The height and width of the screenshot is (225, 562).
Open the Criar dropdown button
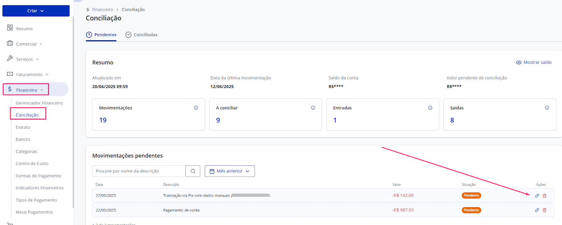[x=36, y=11]
